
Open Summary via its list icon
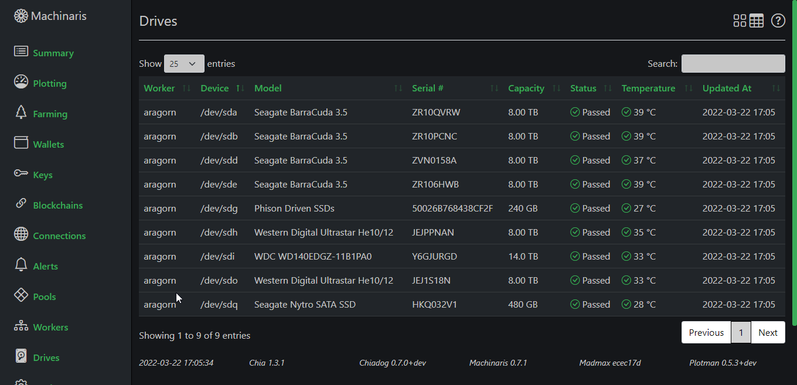[x=21, y=52]
